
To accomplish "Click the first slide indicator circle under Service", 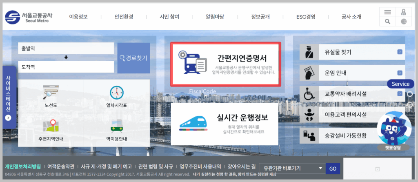I will (x=410, y=94).
